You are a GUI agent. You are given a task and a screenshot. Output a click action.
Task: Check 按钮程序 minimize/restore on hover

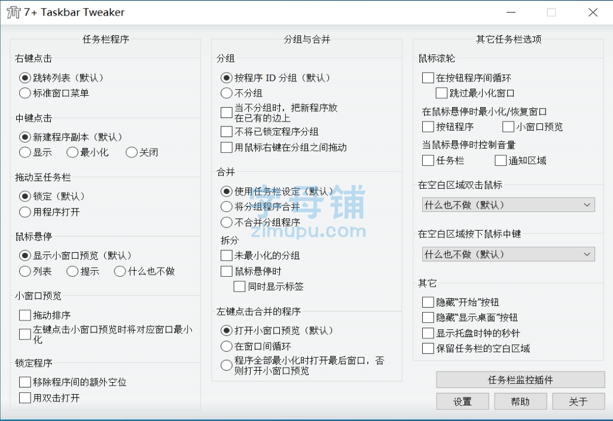click(x=428, y=127)
